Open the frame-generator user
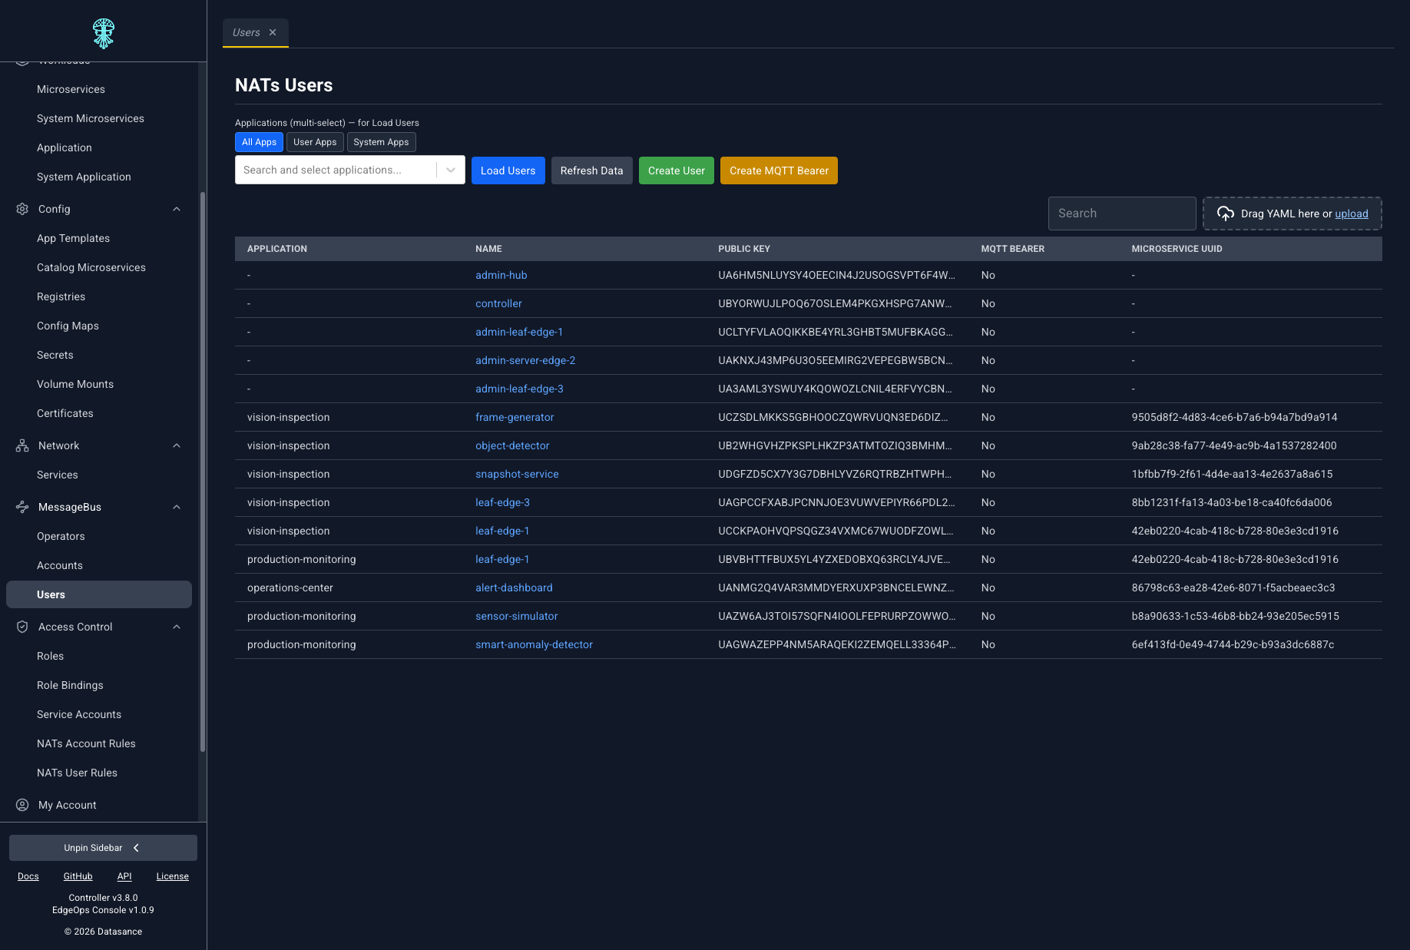 click(515, 417)
